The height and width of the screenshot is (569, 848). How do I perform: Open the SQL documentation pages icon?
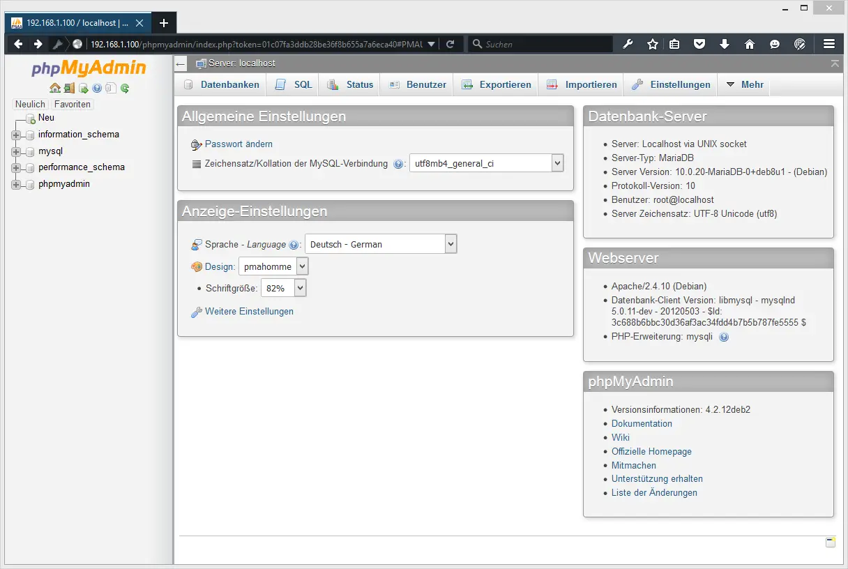tap(110, 88)
